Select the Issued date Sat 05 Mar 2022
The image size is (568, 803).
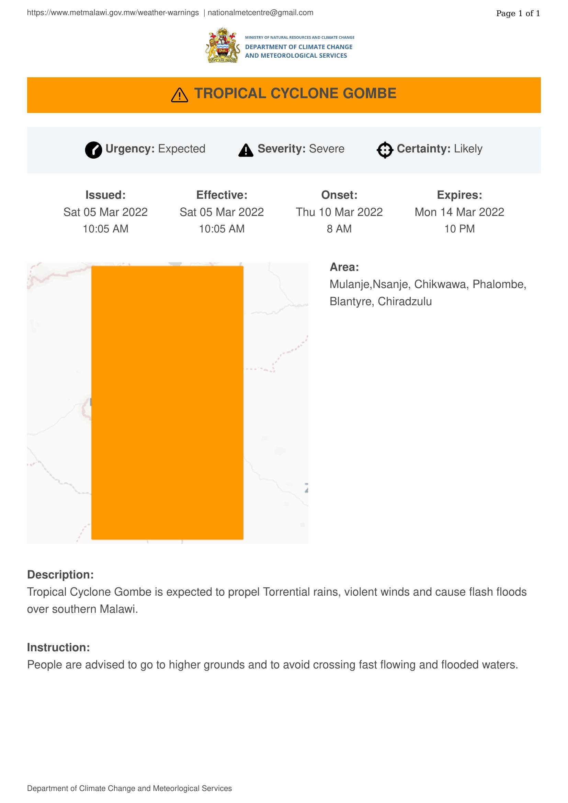[x=106, y=212]
